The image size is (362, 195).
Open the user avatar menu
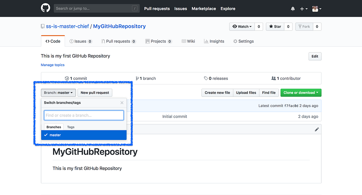pyautogui.click(x=317, y=9)
